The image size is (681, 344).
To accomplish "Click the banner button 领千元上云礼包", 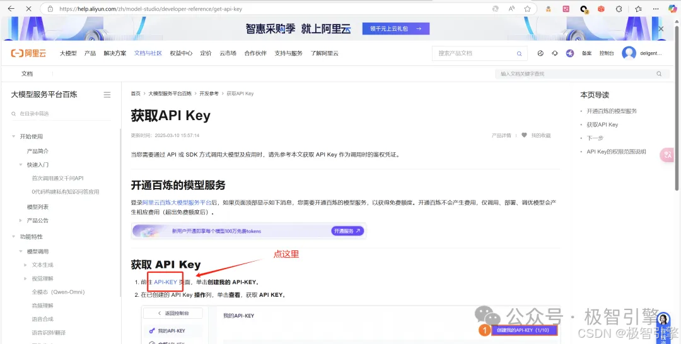I will click(396, 28).
